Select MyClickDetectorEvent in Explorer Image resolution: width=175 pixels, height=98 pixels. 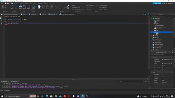(161, 27)
